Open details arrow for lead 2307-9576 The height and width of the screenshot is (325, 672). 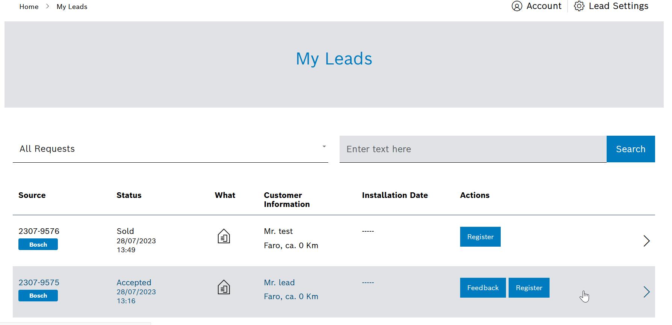[646, 241]
